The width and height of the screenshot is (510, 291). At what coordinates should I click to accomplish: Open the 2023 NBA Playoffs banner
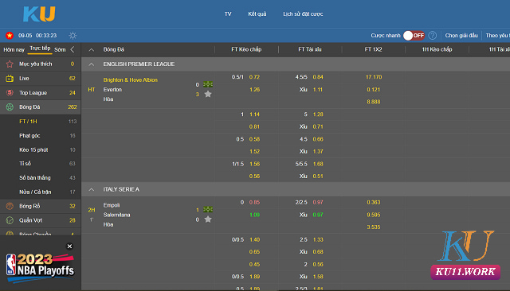pyautogui.click(x=40, y=267)
